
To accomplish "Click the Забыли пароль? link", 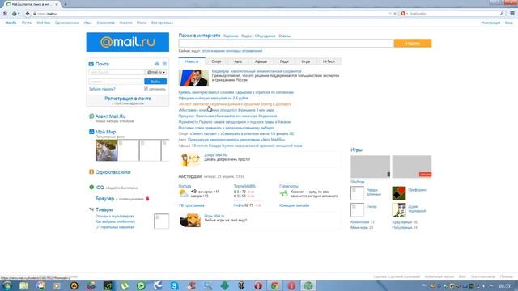I will pyautogui.click(x=102, y=89).
